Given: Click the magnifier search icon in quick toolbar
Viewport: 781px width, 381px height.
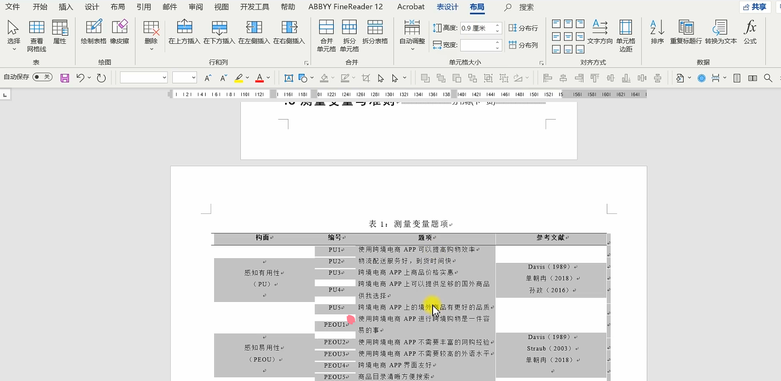Looking at the screenshot, I should tap(768, 78).
